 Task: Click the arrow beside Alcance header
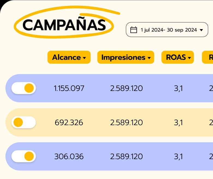(x=85, y=58)
